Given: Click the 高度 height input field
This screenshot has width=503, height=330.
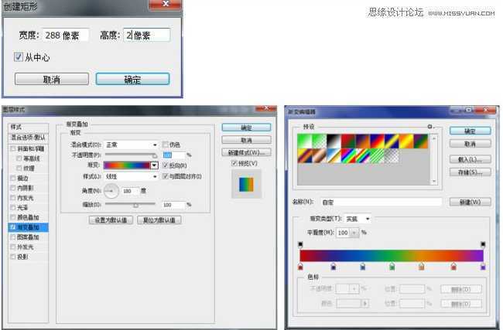Looking at the screenshot, I should point(146,35).
